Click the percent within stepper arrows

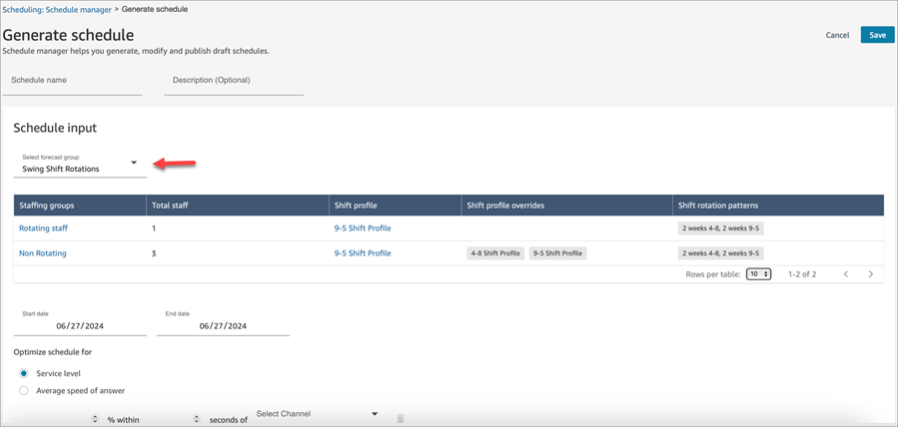95,419
